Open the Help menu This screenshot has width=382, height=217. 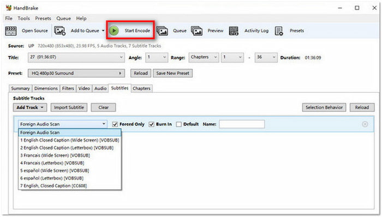(x=81, y=19)
